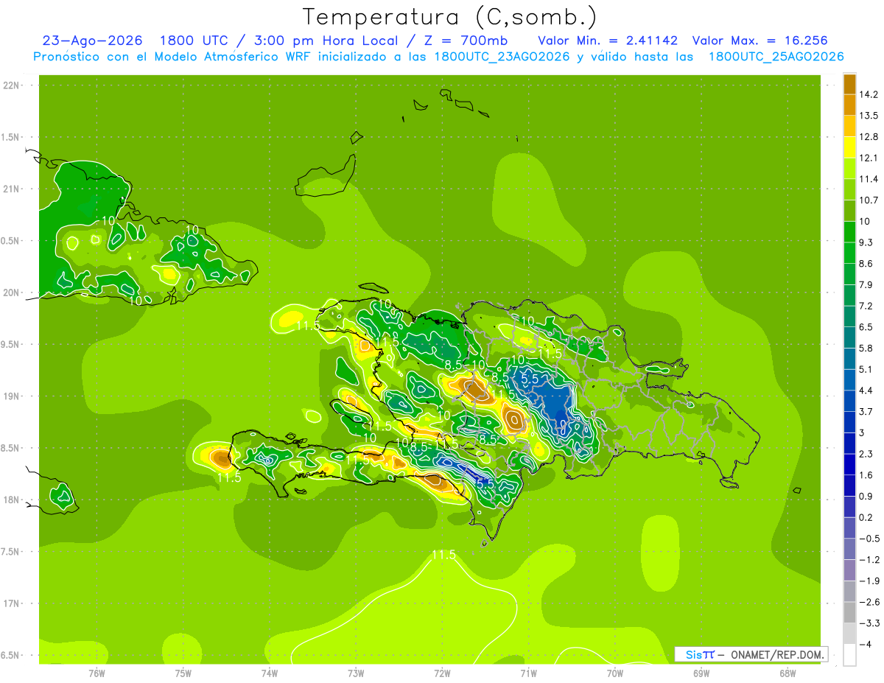Click the '9.3' legend value
This screenshot has height=683, width=884.
867,242
